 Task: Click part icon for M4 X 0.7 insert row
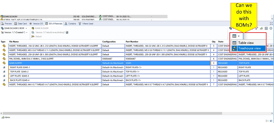click(4, 84)
